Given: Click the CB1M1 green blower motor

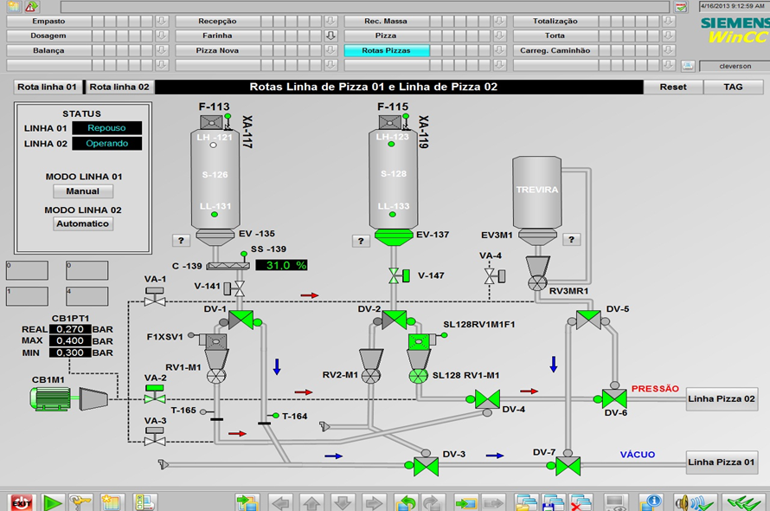Looking at the screenshot, I should coord(55,398).
